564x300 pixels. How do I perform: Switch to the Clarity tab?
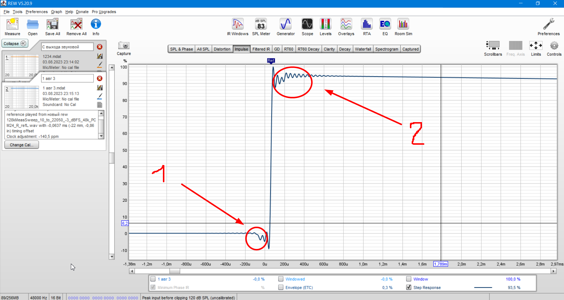pos(329,49)
